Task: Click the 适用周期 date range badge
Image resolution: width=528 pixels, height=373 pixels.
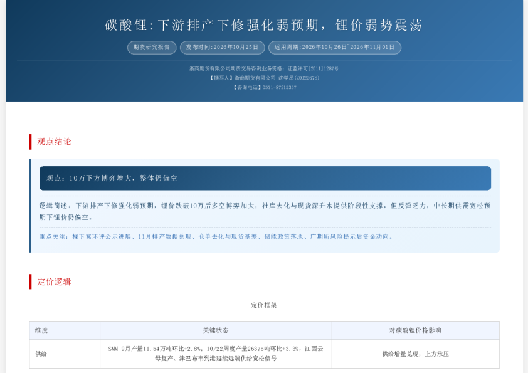Action: point(334,47)
